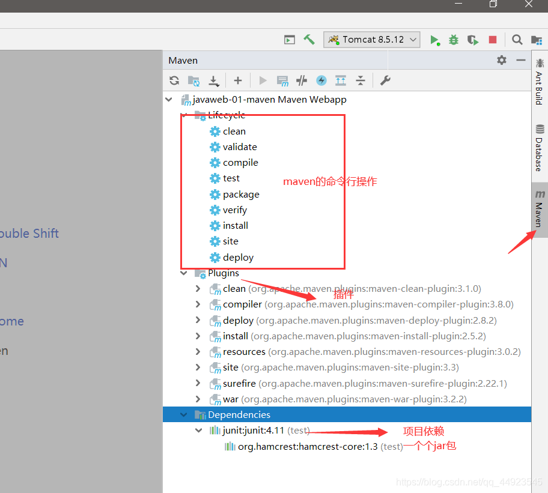Select the compile lifecycle goal

[x=234, y=163]
